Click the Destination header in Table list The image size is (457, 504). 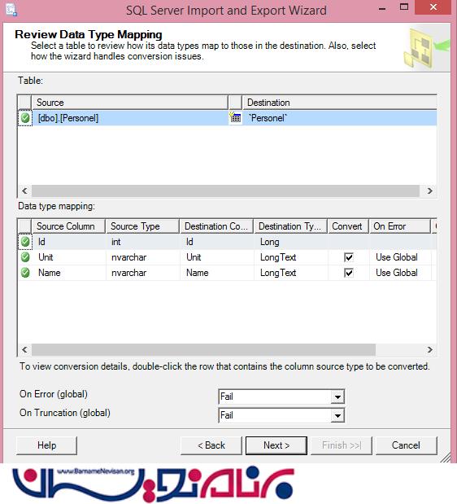(340, 103)
